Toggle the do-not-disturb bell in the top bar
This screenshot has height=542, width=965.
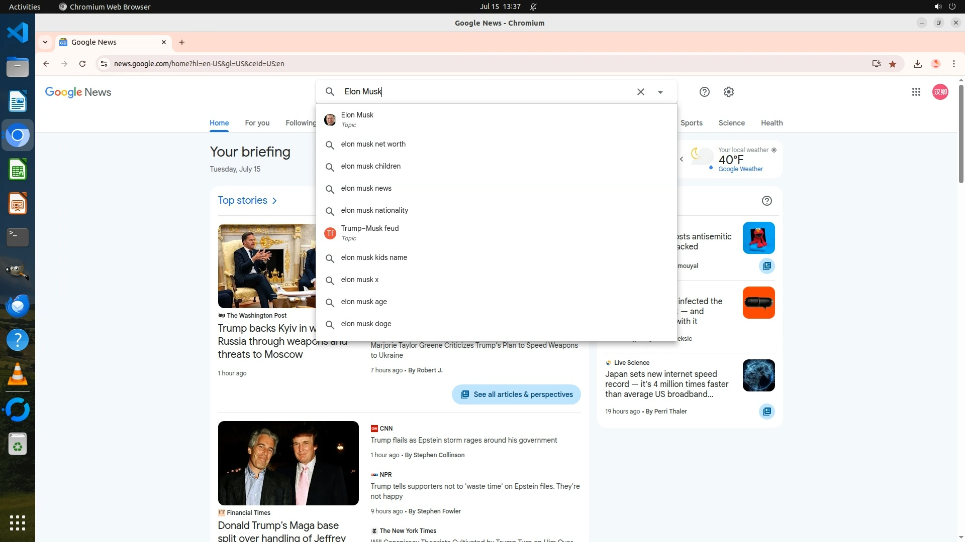533,7
